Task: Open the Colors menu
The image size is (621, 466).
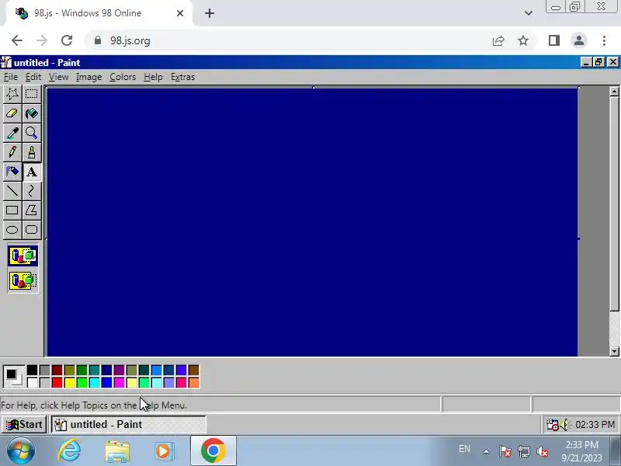Action: pyautogui.click(x=123, y=77)
